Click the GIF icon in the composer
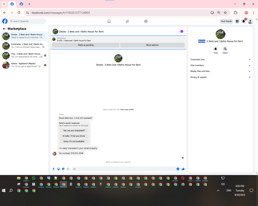Viewport: 258px width, 206px height. 68,169
